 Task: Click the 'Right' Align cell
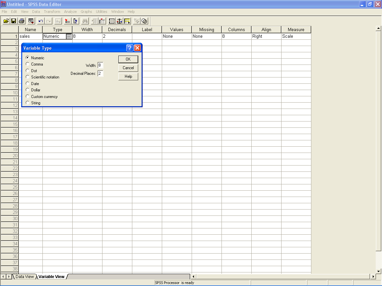click(266, 36)
